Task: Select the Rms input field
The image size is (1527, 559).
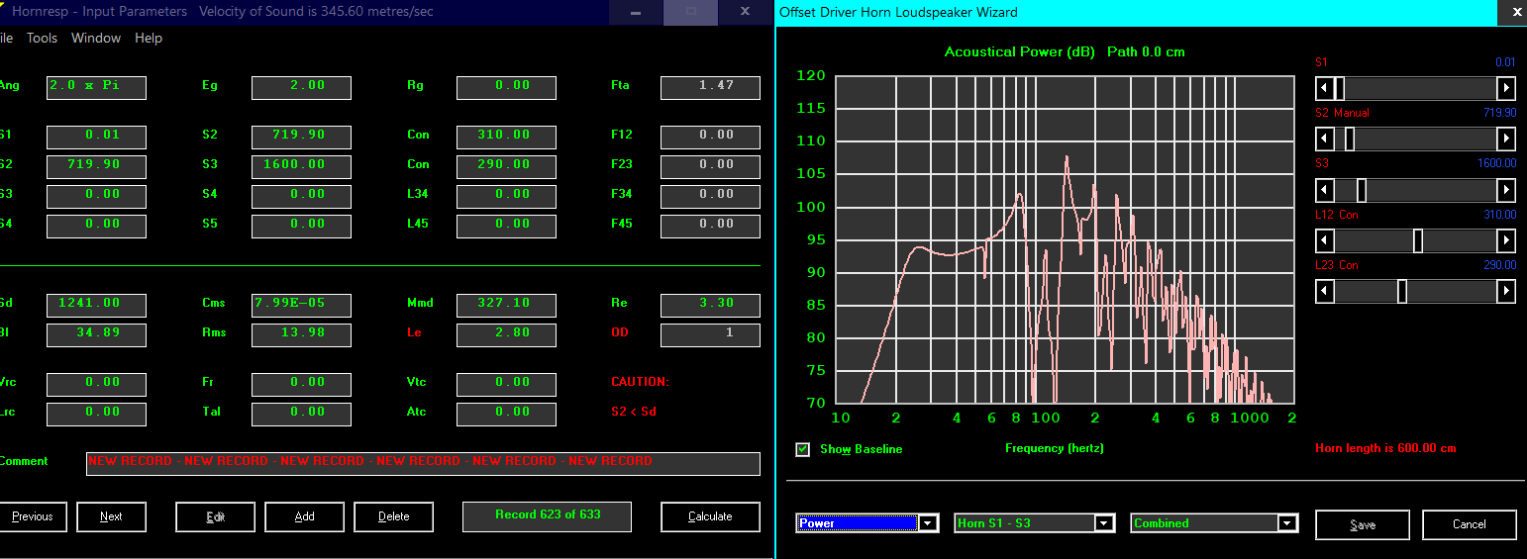Action: pyautogui.click(x=301, y=334)
